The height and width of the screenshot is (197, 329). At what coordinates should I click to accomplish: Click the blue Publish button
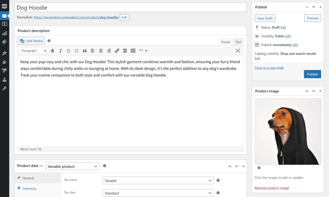tap(312, 74)
